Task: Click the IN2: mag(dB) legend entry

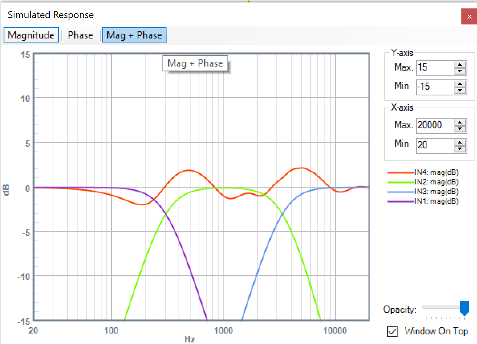Action: click(x=436, y=182)
